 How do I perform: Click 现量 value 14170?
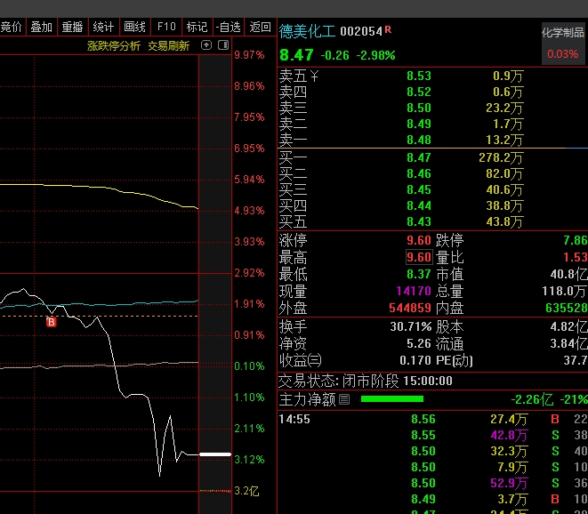coord(414,291)
